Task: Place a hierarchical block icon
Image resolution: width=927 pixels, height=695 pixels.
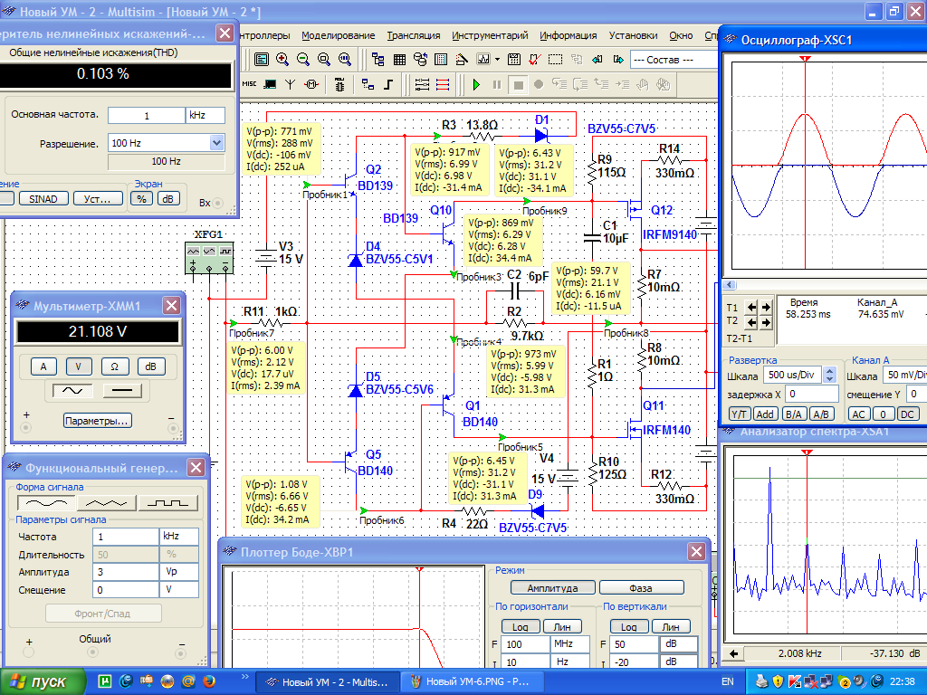Action: click(x=368, y=84)
